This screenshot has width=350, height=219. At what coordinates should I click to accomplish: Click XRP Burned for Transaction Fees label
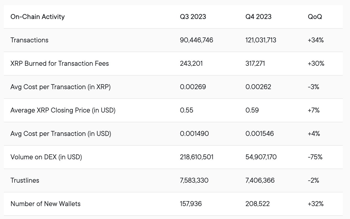coord(60,64)
